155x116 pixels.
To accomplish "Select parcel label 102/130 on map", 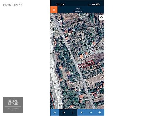I will [81, 66].
